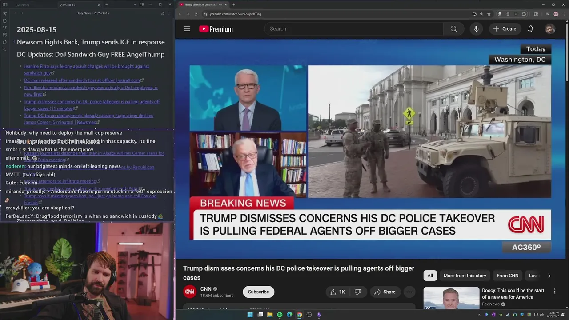The width and height of the screenshot is (569, 320).
Task: Bookmark this page with the star icon
Action: [489, 14]
